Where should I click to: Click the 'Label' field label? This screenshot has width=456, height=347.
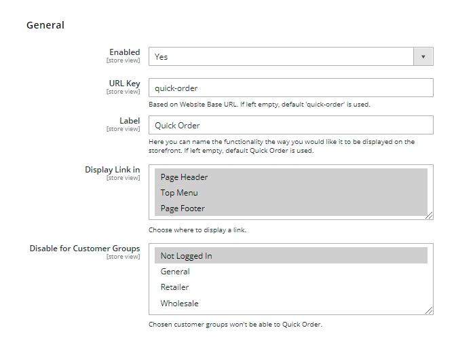[x=130, y=121]
